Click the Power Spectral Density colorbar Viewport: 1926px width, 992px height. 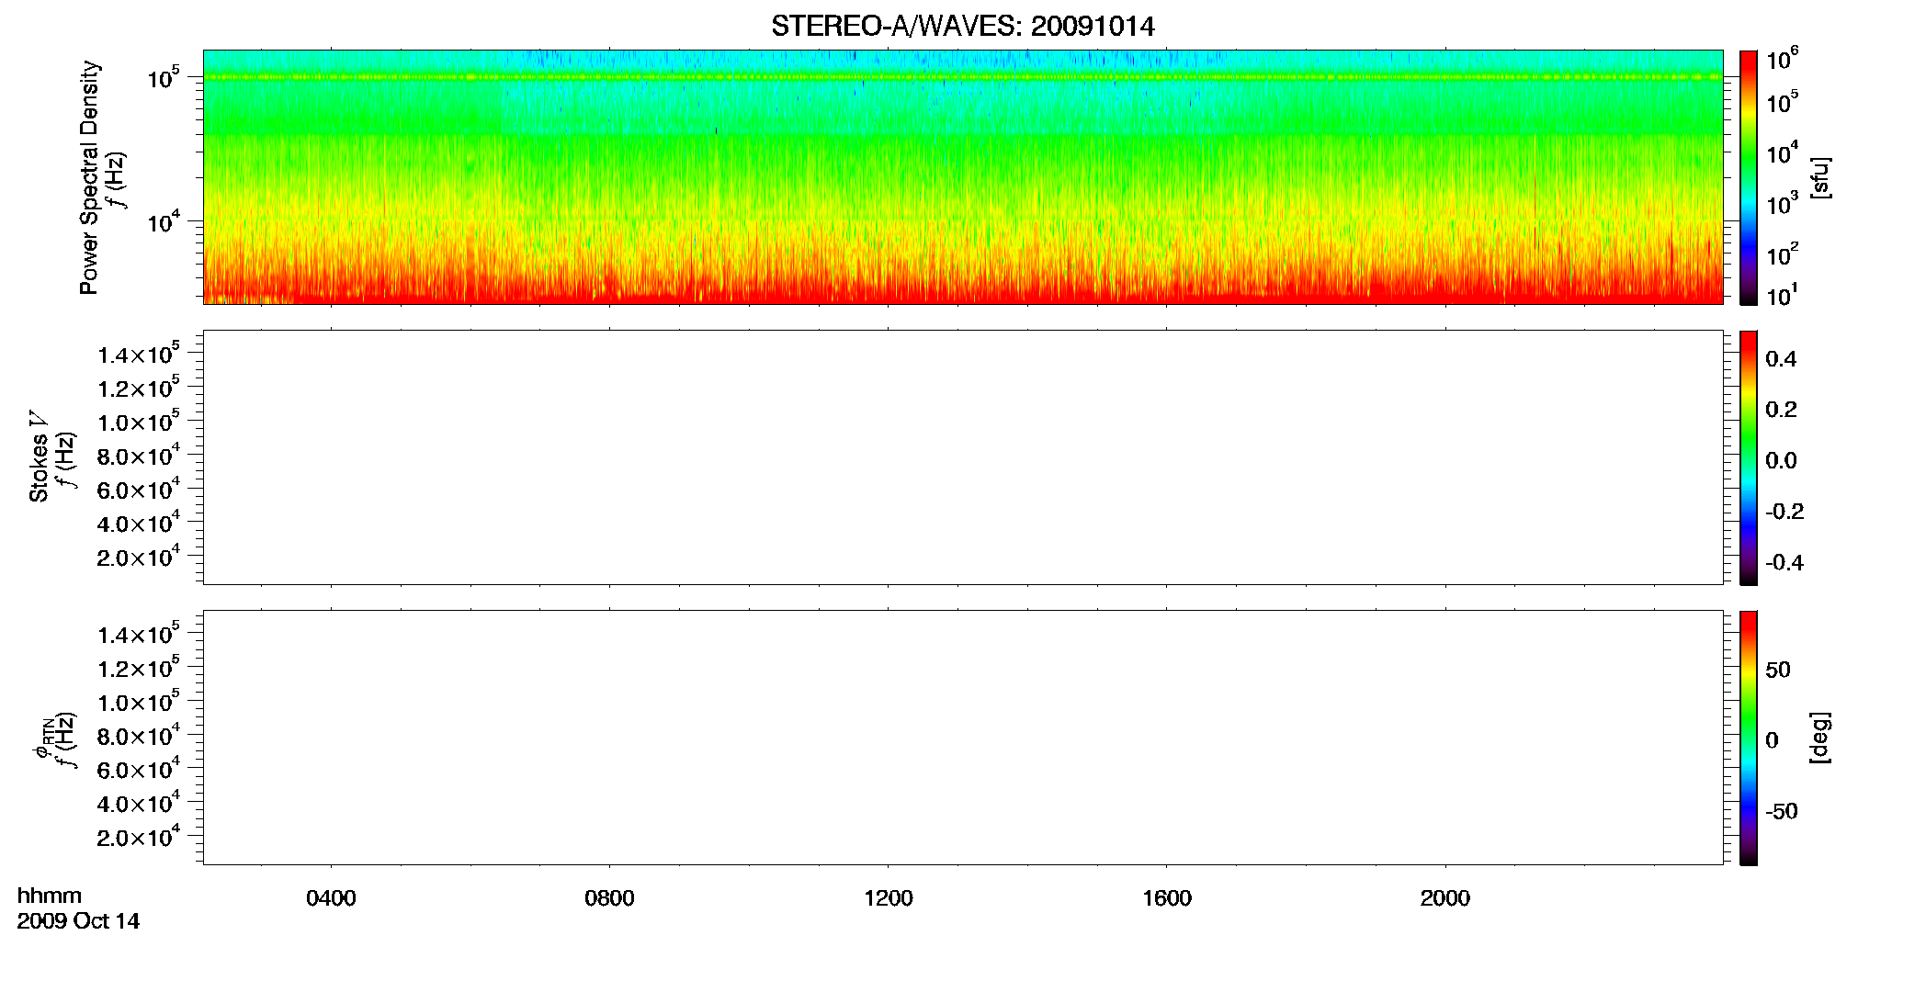(x=1749, y=177)
